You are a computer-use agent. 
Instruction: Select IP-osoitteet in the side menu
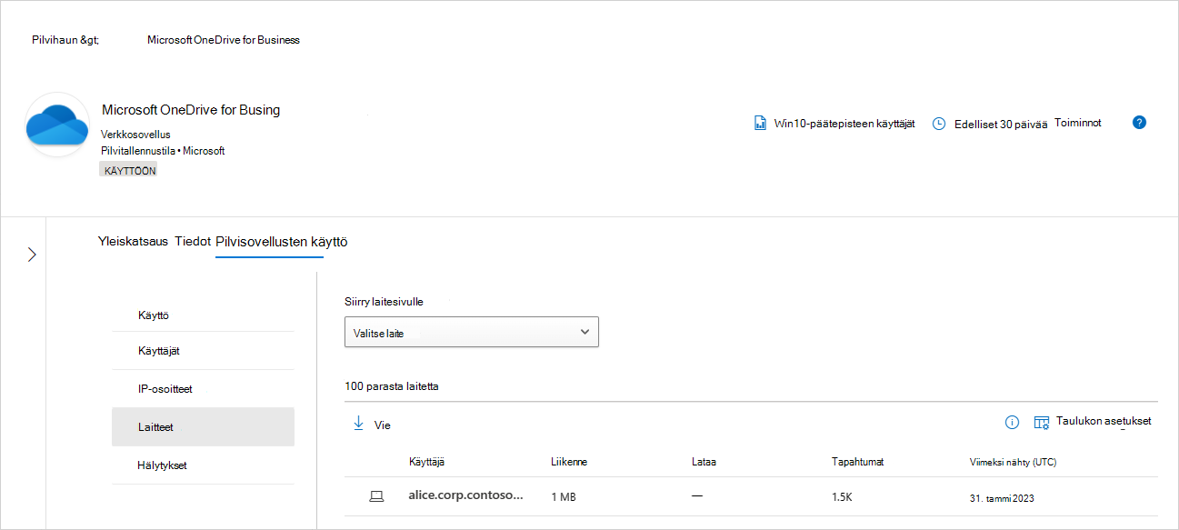(x=203, y=389)
